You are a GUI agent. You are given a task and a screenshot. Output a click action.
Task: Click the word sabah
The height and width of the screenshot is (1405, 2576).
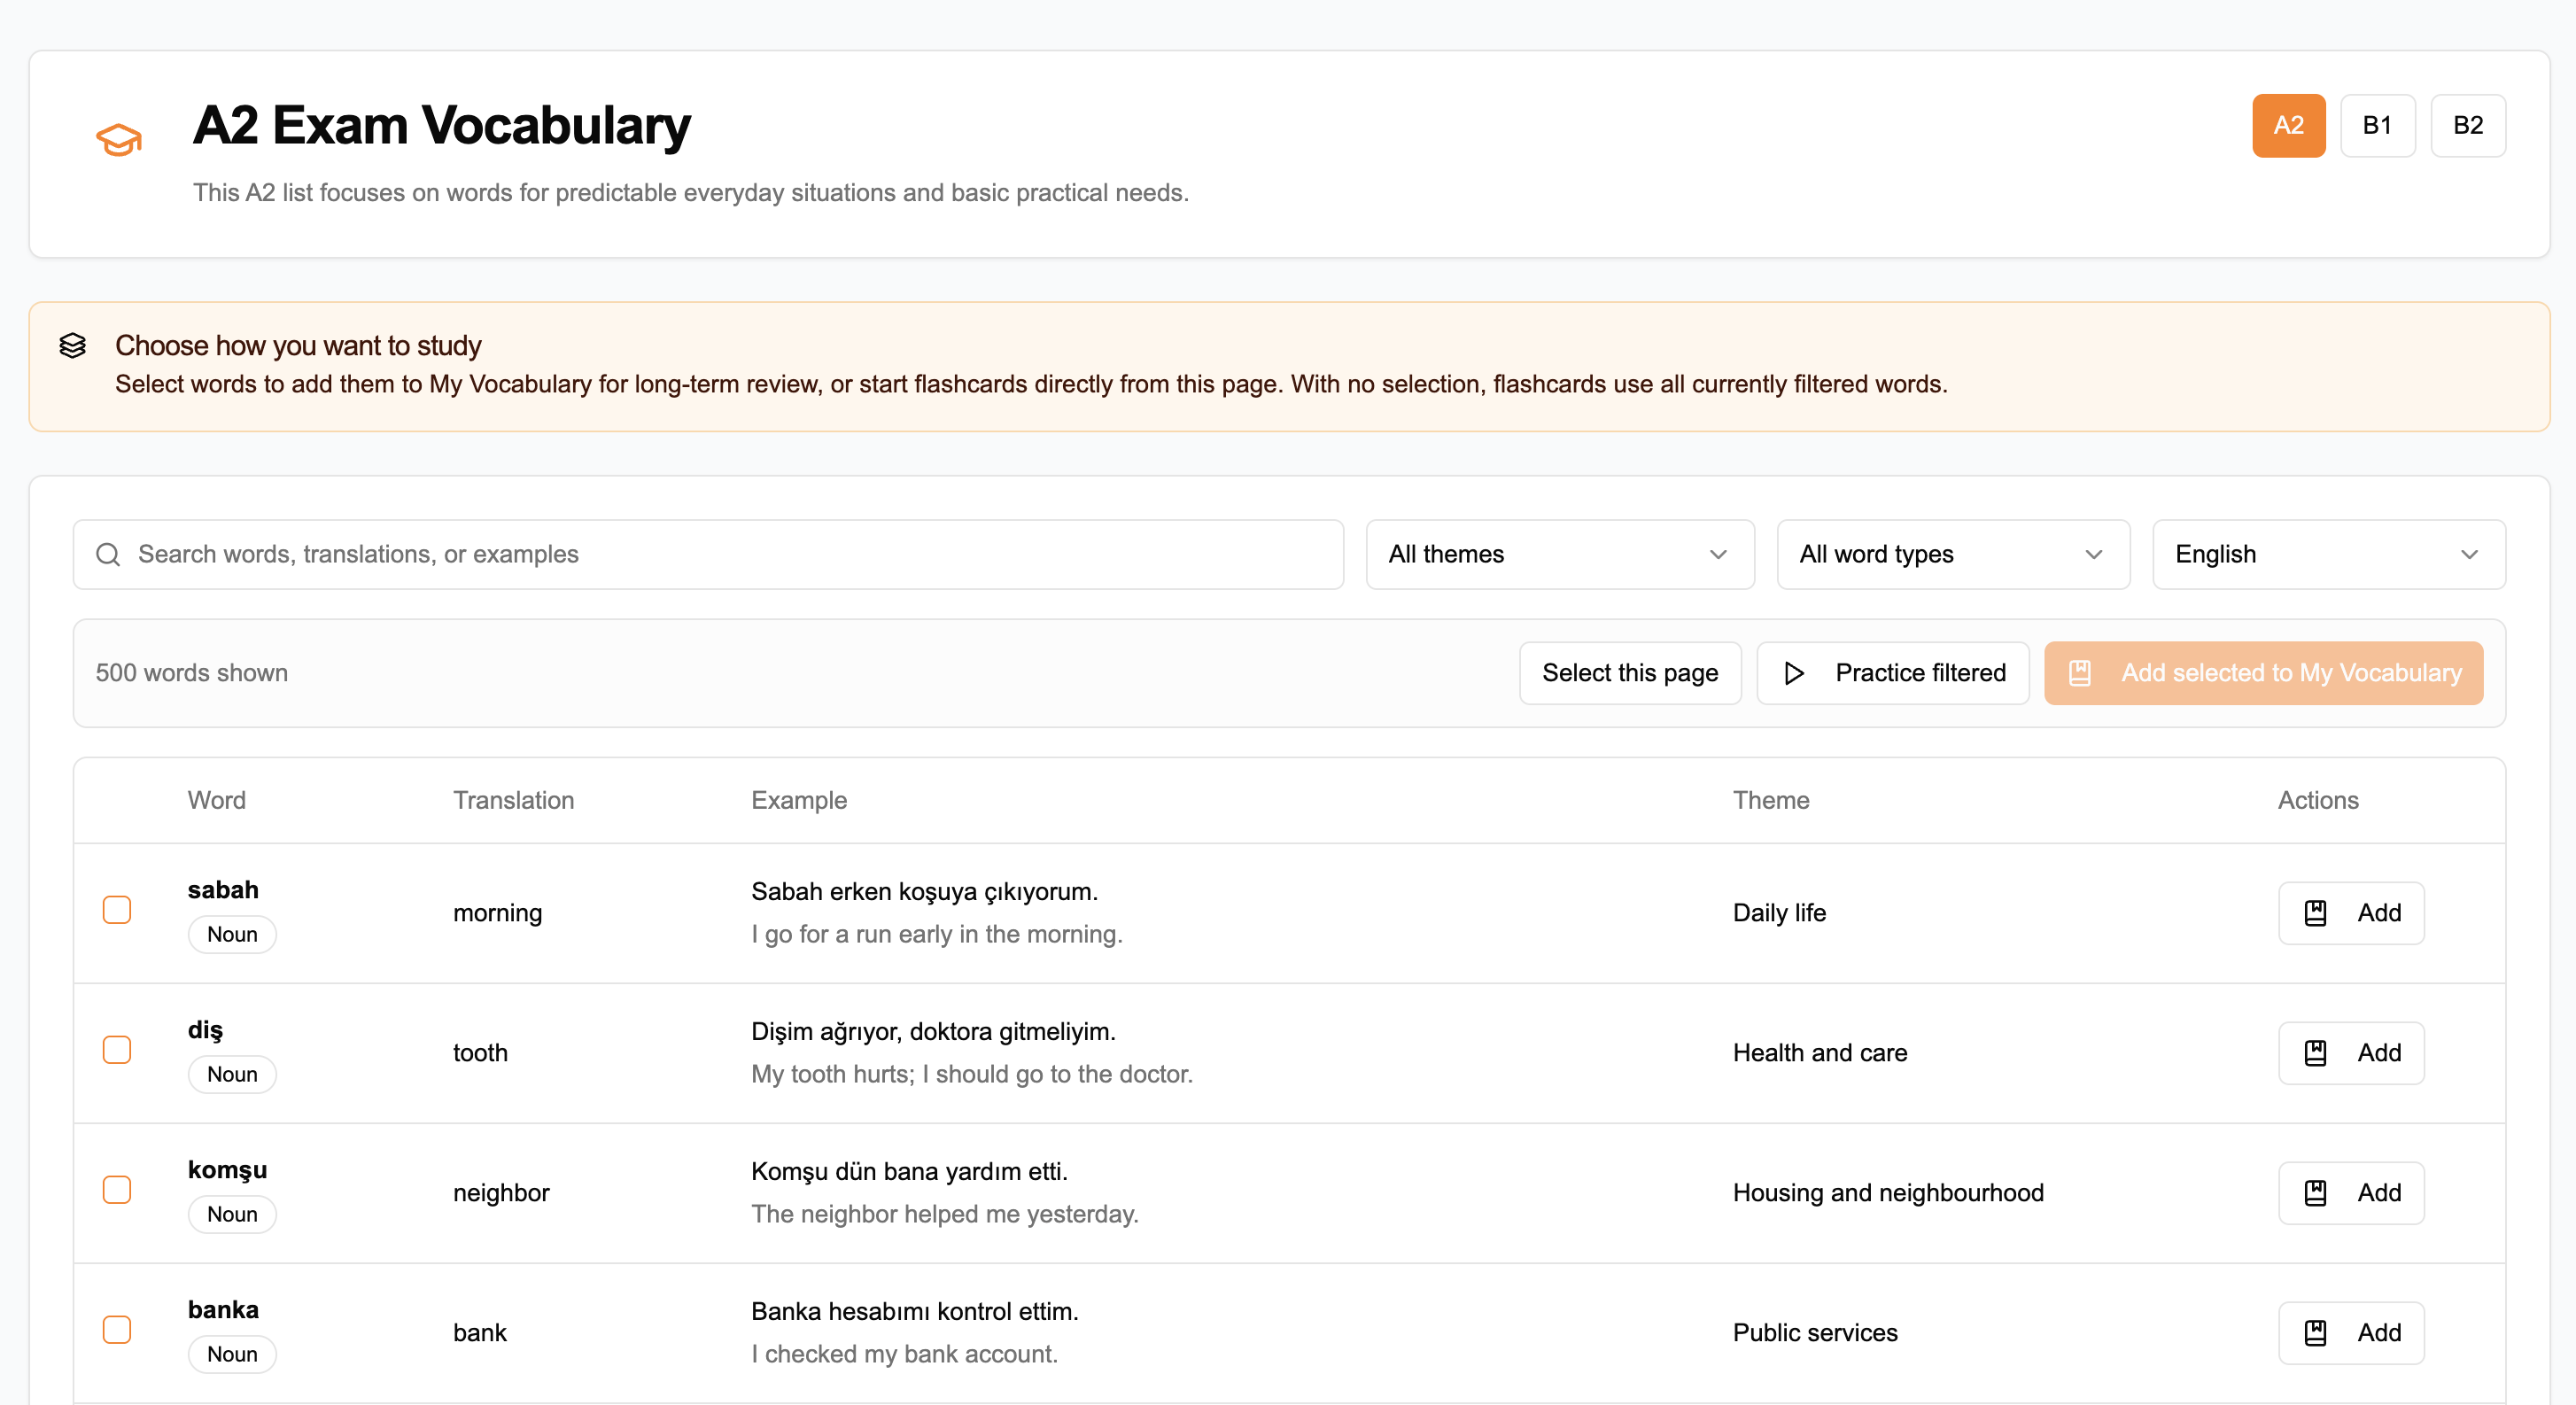[223, 890]
